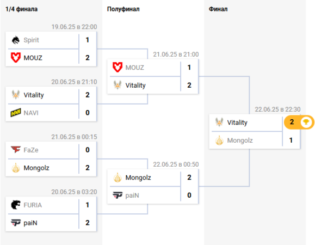Image resolution: width=315 pixels, height=245 pixels.
Task: Click the Mongolz logo in the final
Action: 219,140
